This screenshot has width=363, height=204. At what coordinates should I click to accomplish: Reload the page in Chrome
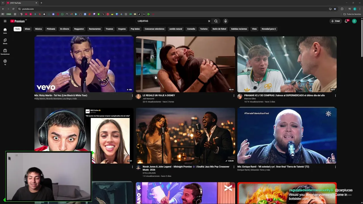(13, 9)
